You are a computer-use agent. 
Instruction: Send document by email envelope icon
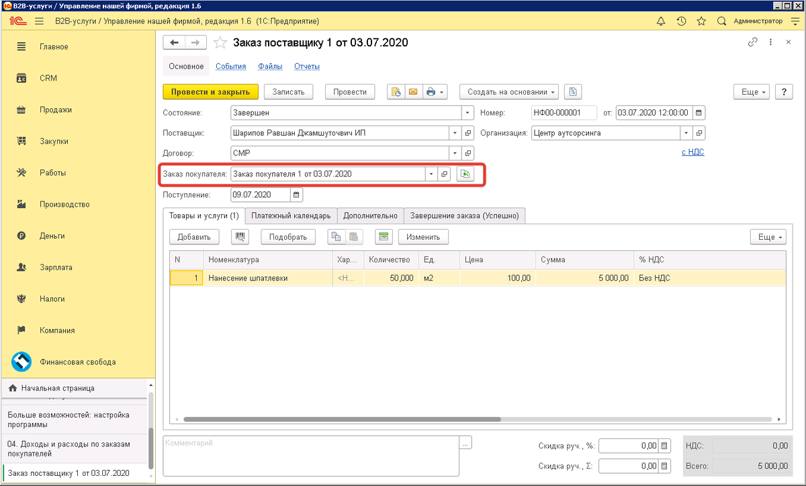[x=412, y=92]
